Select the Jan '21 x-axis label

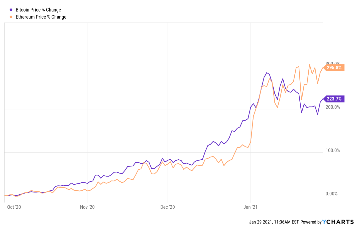(x=251, y=207)
